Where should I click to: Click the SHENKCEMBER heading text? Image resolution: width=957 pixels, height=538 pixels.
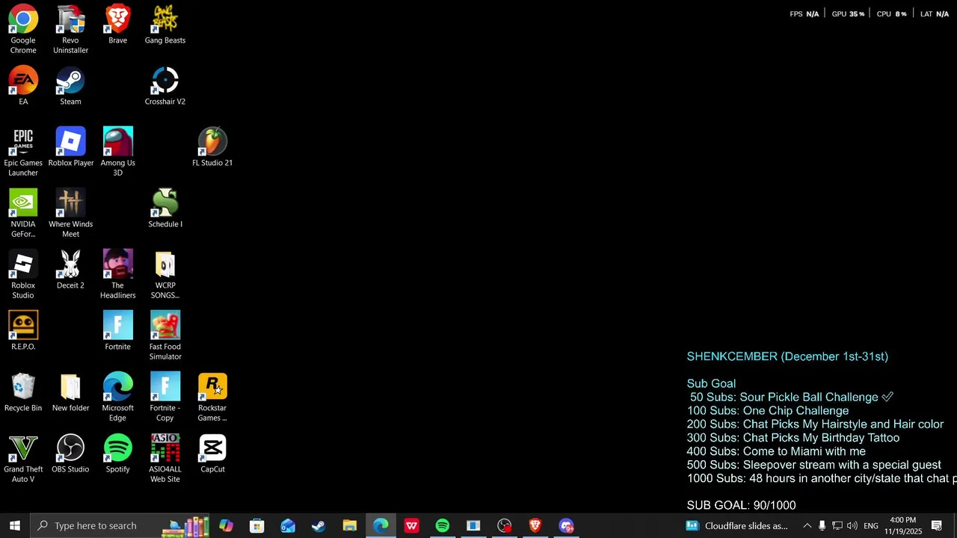(787, 356)
